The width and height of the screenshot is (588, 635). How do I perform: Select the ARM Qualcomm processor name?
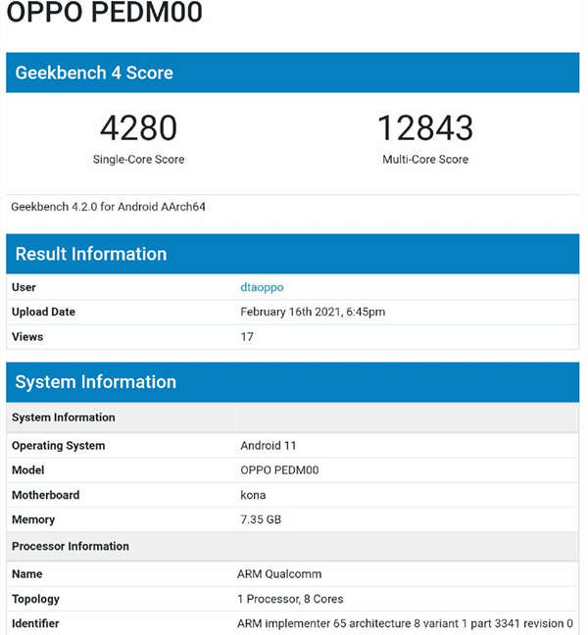tap(279, 574)
